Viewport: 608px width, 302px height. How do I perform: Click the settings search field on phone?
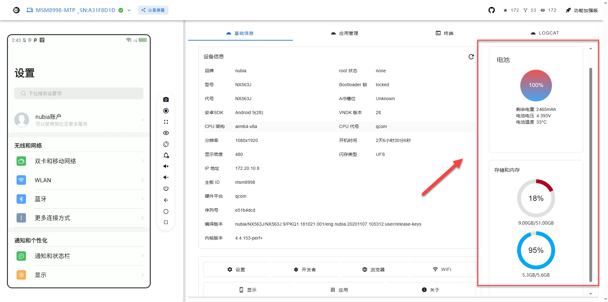(79, 93)
